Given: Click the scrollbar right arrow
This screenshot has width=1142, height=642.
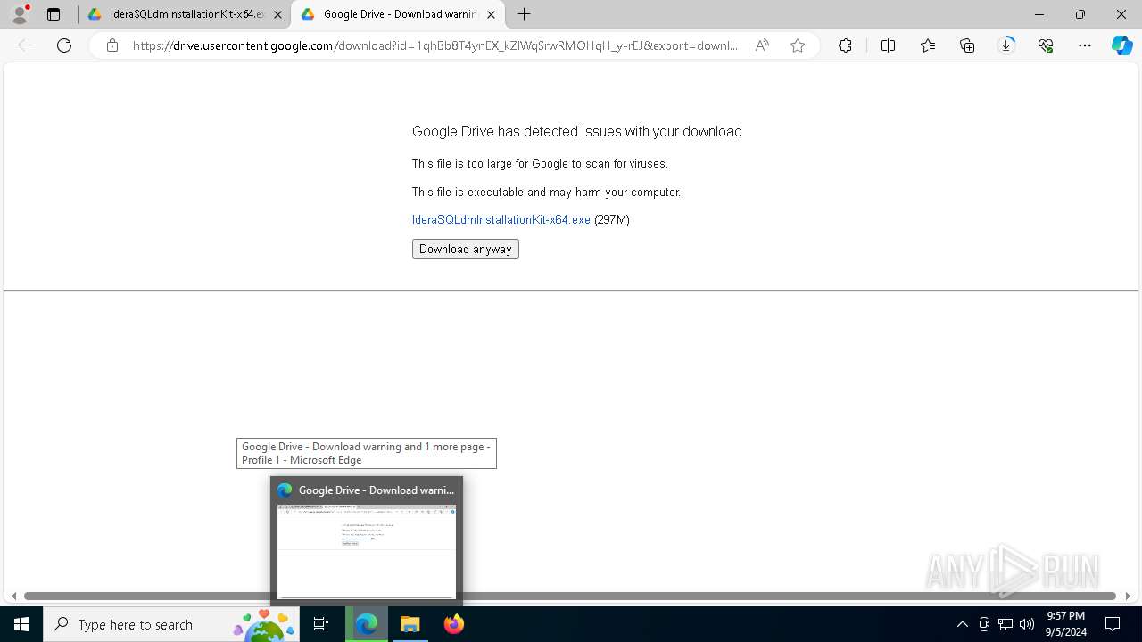Looking at the screenshot, I should coord(1128,596).
